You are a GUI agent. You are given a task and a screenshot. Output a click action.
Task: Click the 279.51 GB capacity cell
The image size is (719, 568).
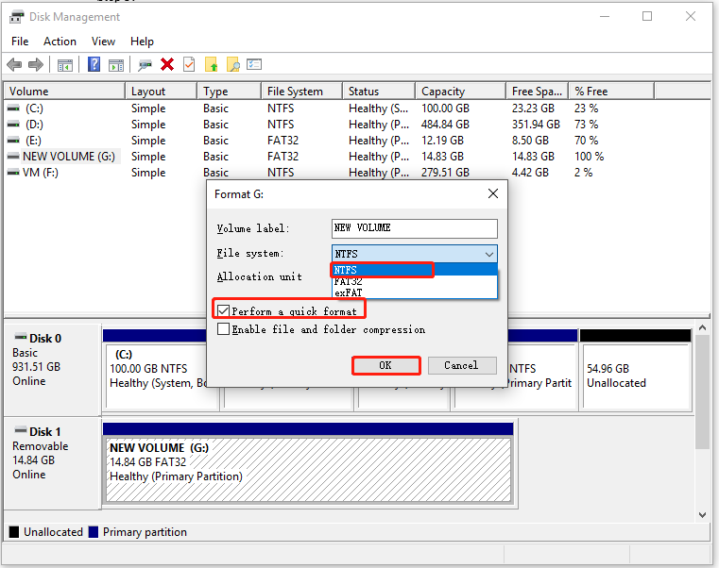[x=445, y=173]
